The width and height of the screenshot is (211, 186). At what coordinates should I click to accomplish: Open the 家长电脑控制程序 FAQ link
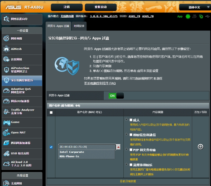pyautogui.click(x=100, y=83)
